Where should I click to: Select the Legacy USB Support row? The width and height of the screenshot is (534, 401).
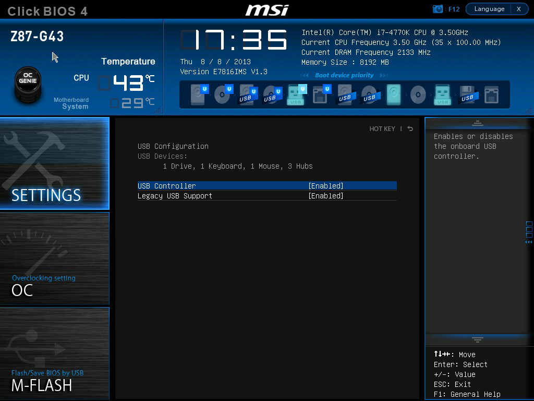point(267,196)
